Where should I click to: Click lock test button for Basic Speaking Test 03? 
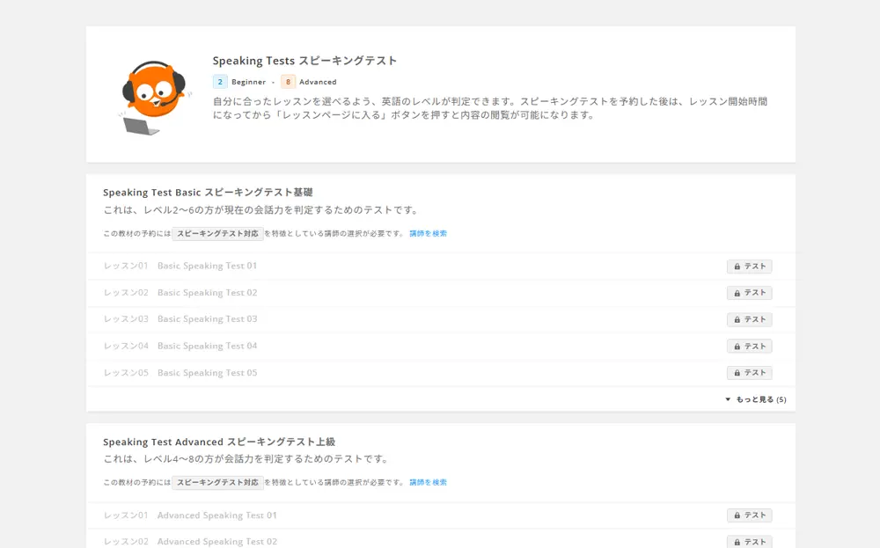[749, 319]
